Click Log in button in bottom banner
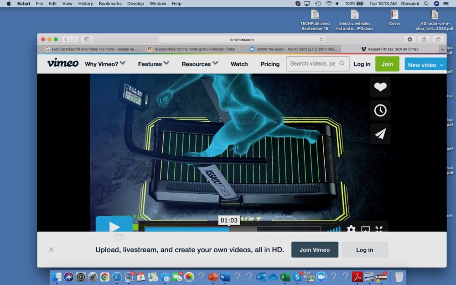Screen dimensions: 456x285 [364, 249]
